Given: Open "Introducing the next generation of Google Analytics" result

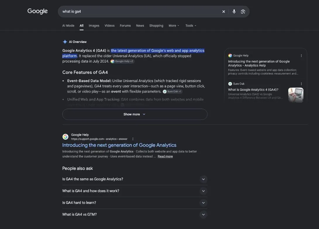Looking at the screenshot, I should point(119,145).
